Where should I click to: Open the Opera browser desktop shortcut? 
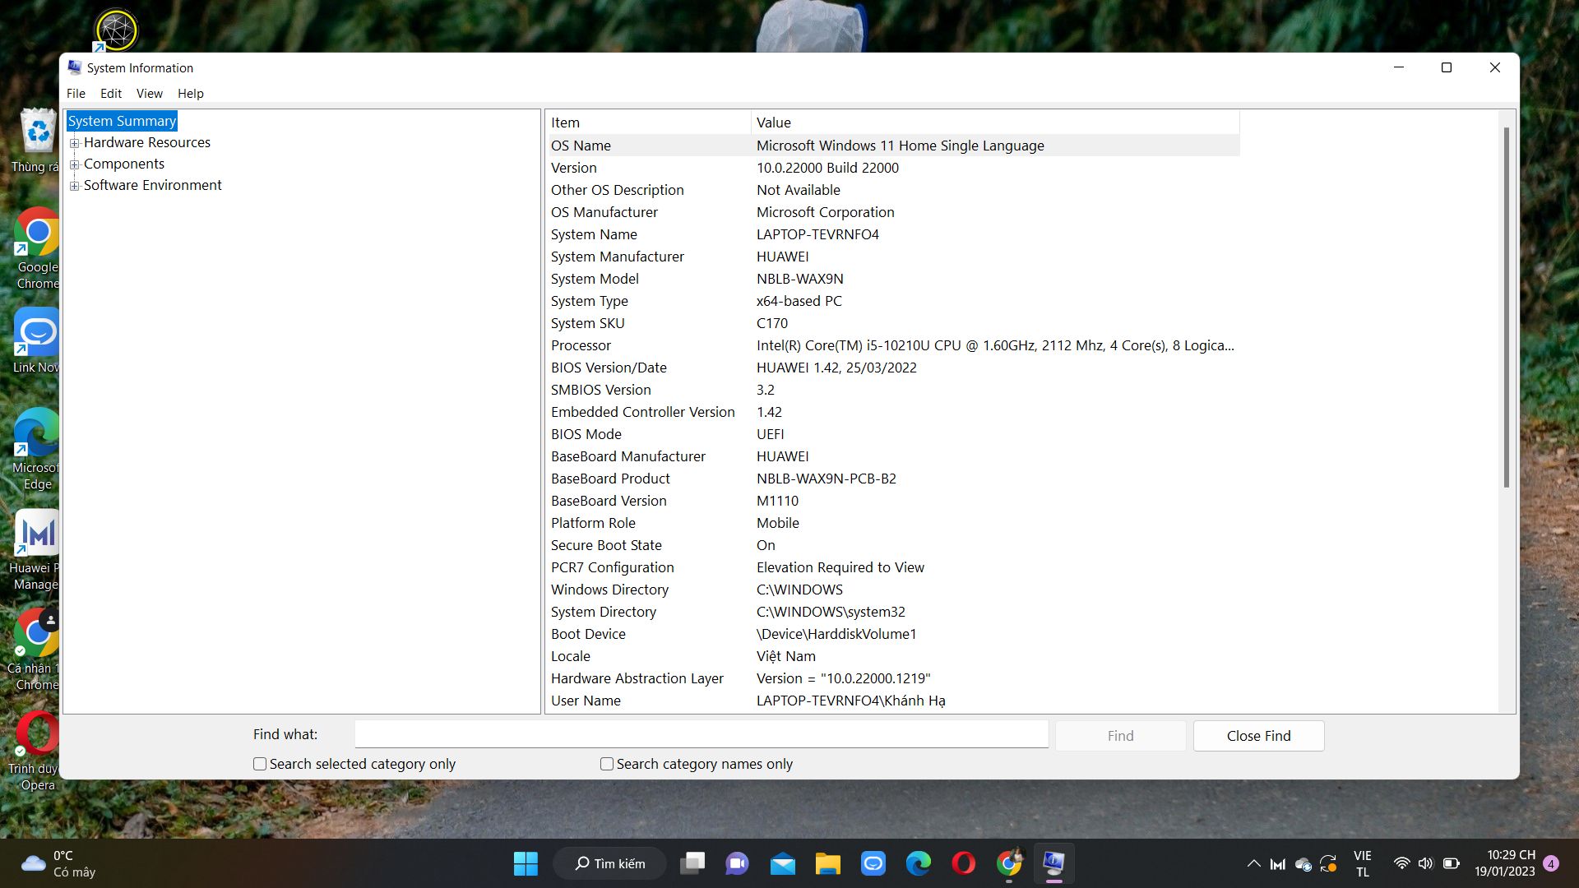click(x=35, y=750)
